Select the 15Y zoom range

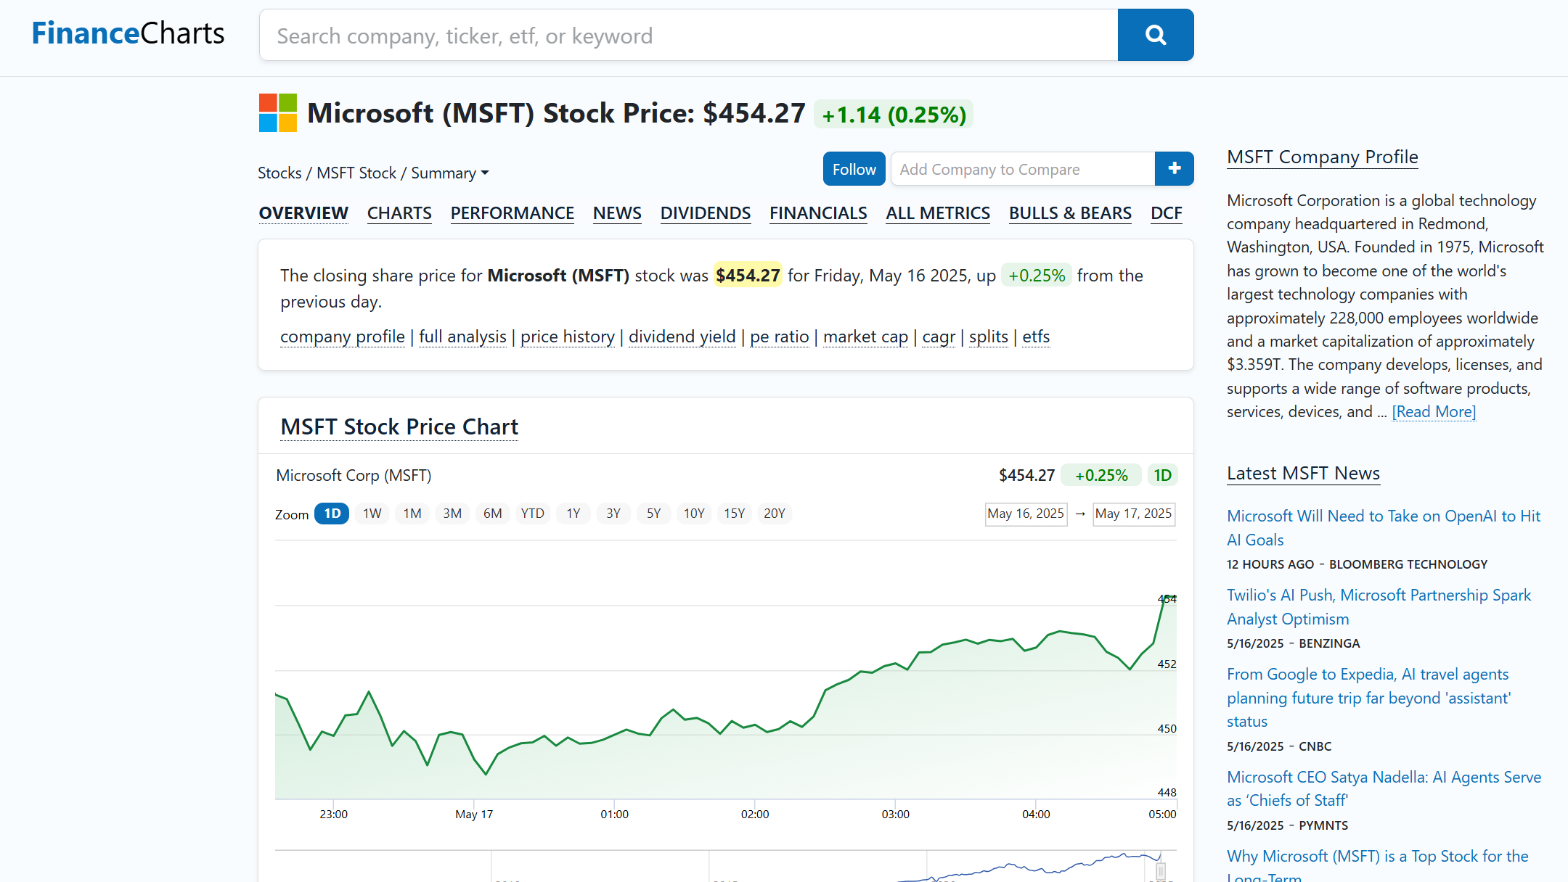[735, 514]
